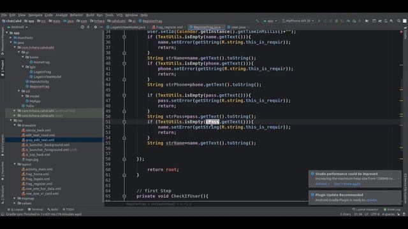The width and height of the screenshot is (408, 229).
Task: Click the Make Project hammer icon
Action: tap(258, 21)
